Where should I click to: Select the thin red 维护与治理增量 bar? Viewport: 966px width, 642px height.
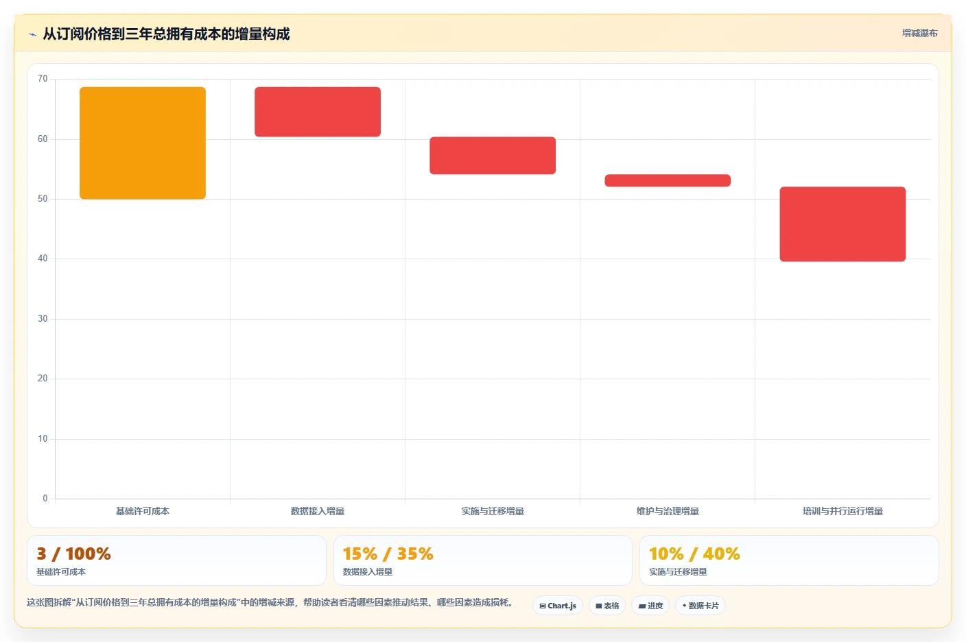coord(668,180)
